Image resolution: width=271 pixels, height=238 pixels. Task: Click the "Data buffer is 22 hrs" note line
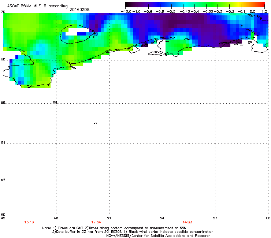point(133,232)
